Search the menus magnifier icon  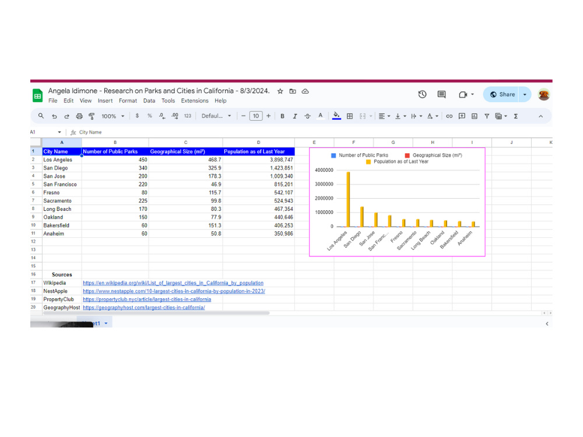pyautogui.click(x=41, y=116)
